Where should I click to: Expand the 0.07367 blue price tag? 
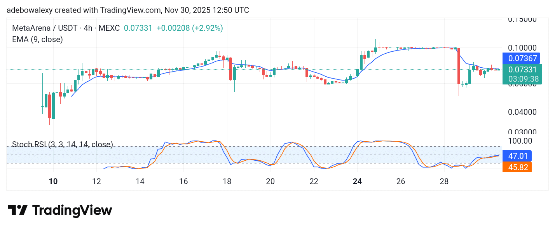click(x=523, y=58)
